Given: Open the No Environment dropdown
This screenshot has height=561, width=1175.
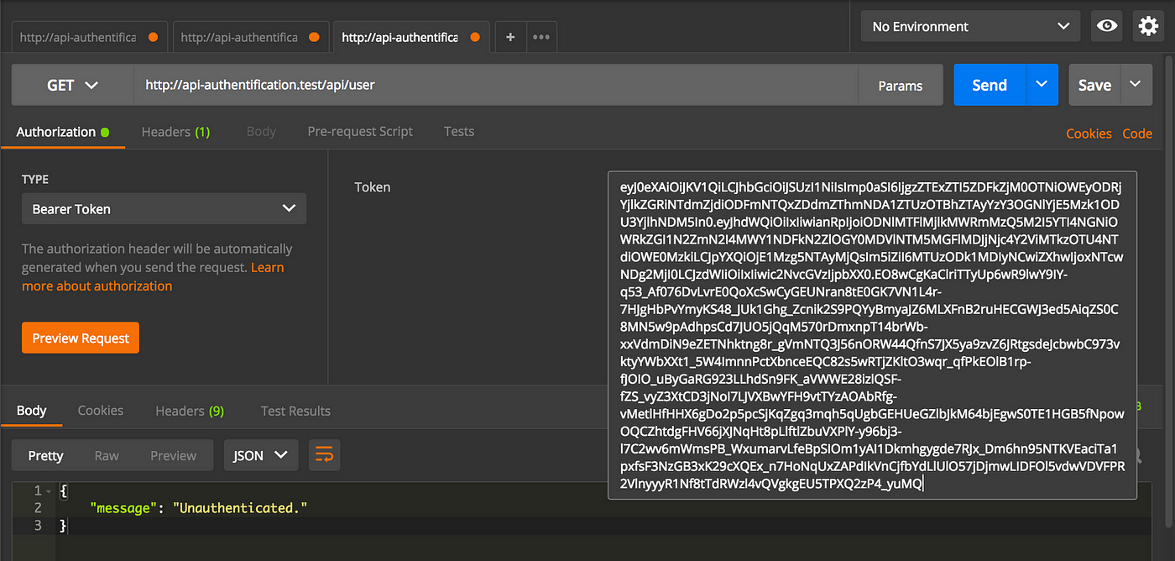Looking at the screenshot, I should click(970, 26).
